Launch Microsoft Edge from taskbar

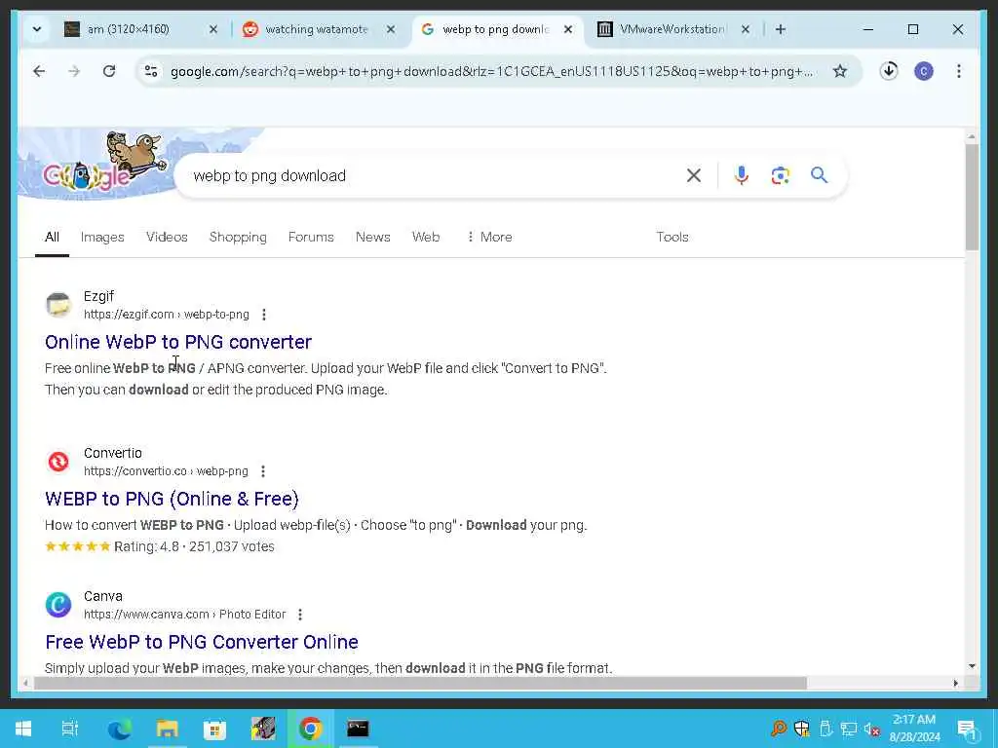(x=120, y=729)
